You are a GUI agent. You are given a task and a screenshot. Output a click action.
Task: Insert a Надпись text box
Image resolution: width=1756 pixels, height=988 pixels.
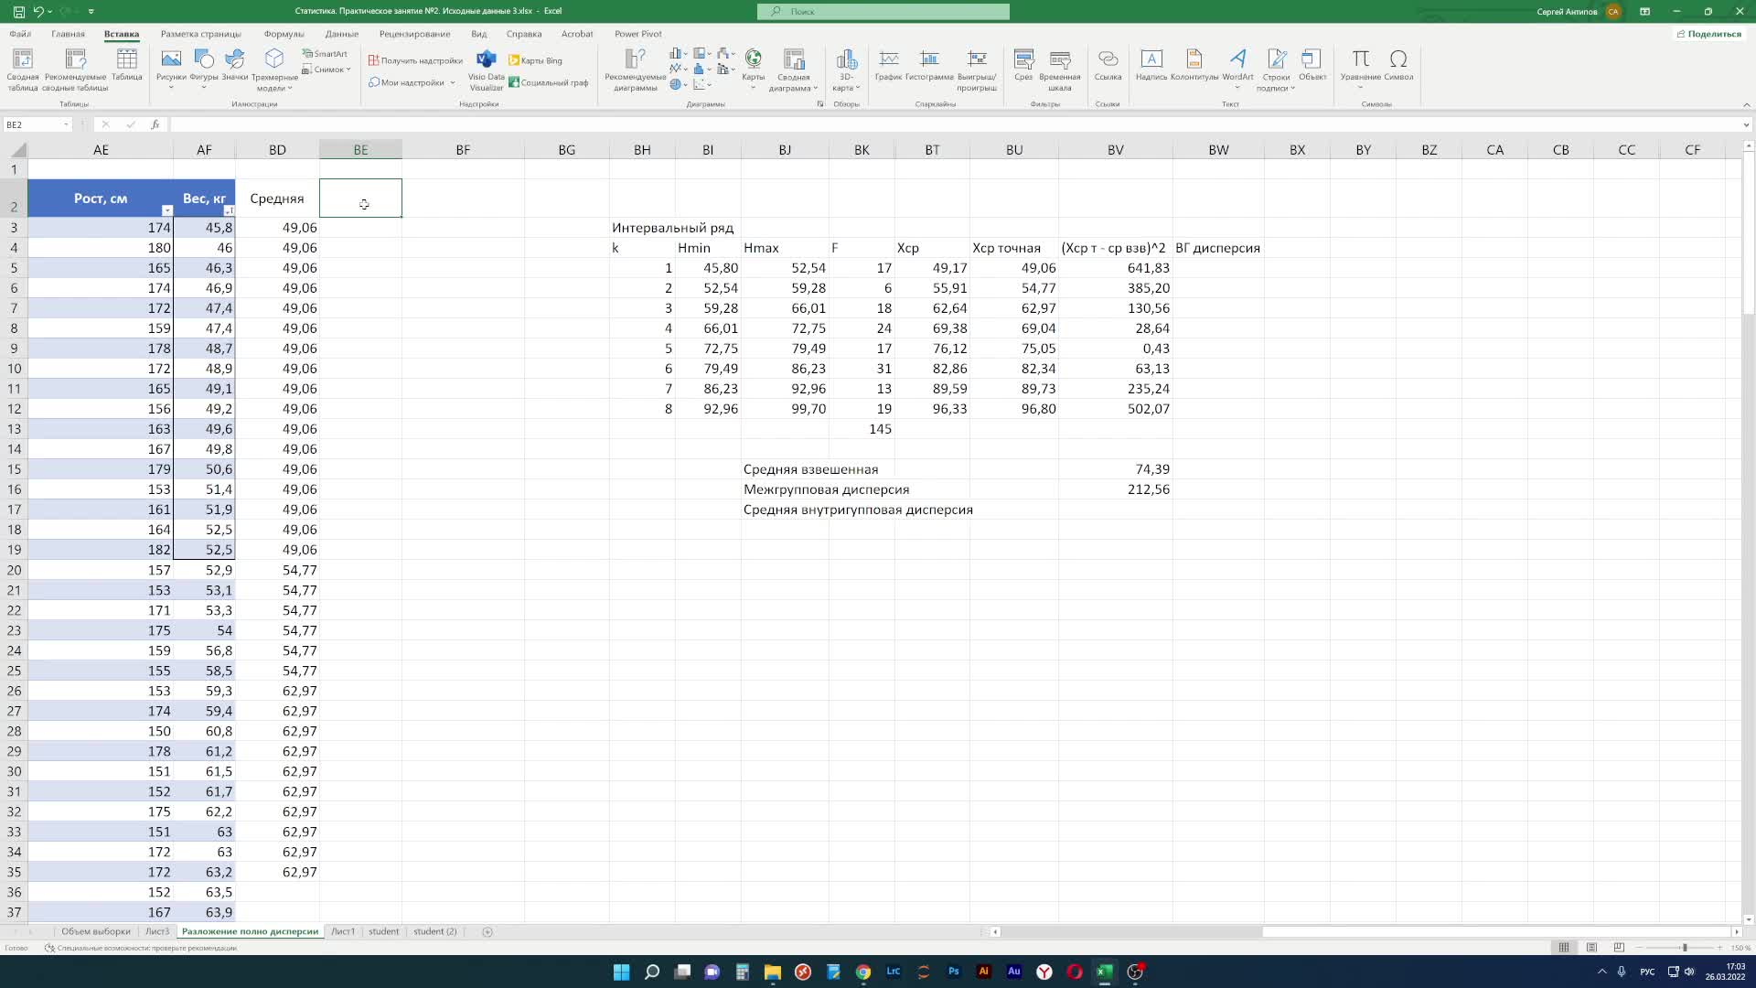coord(1151,66)
